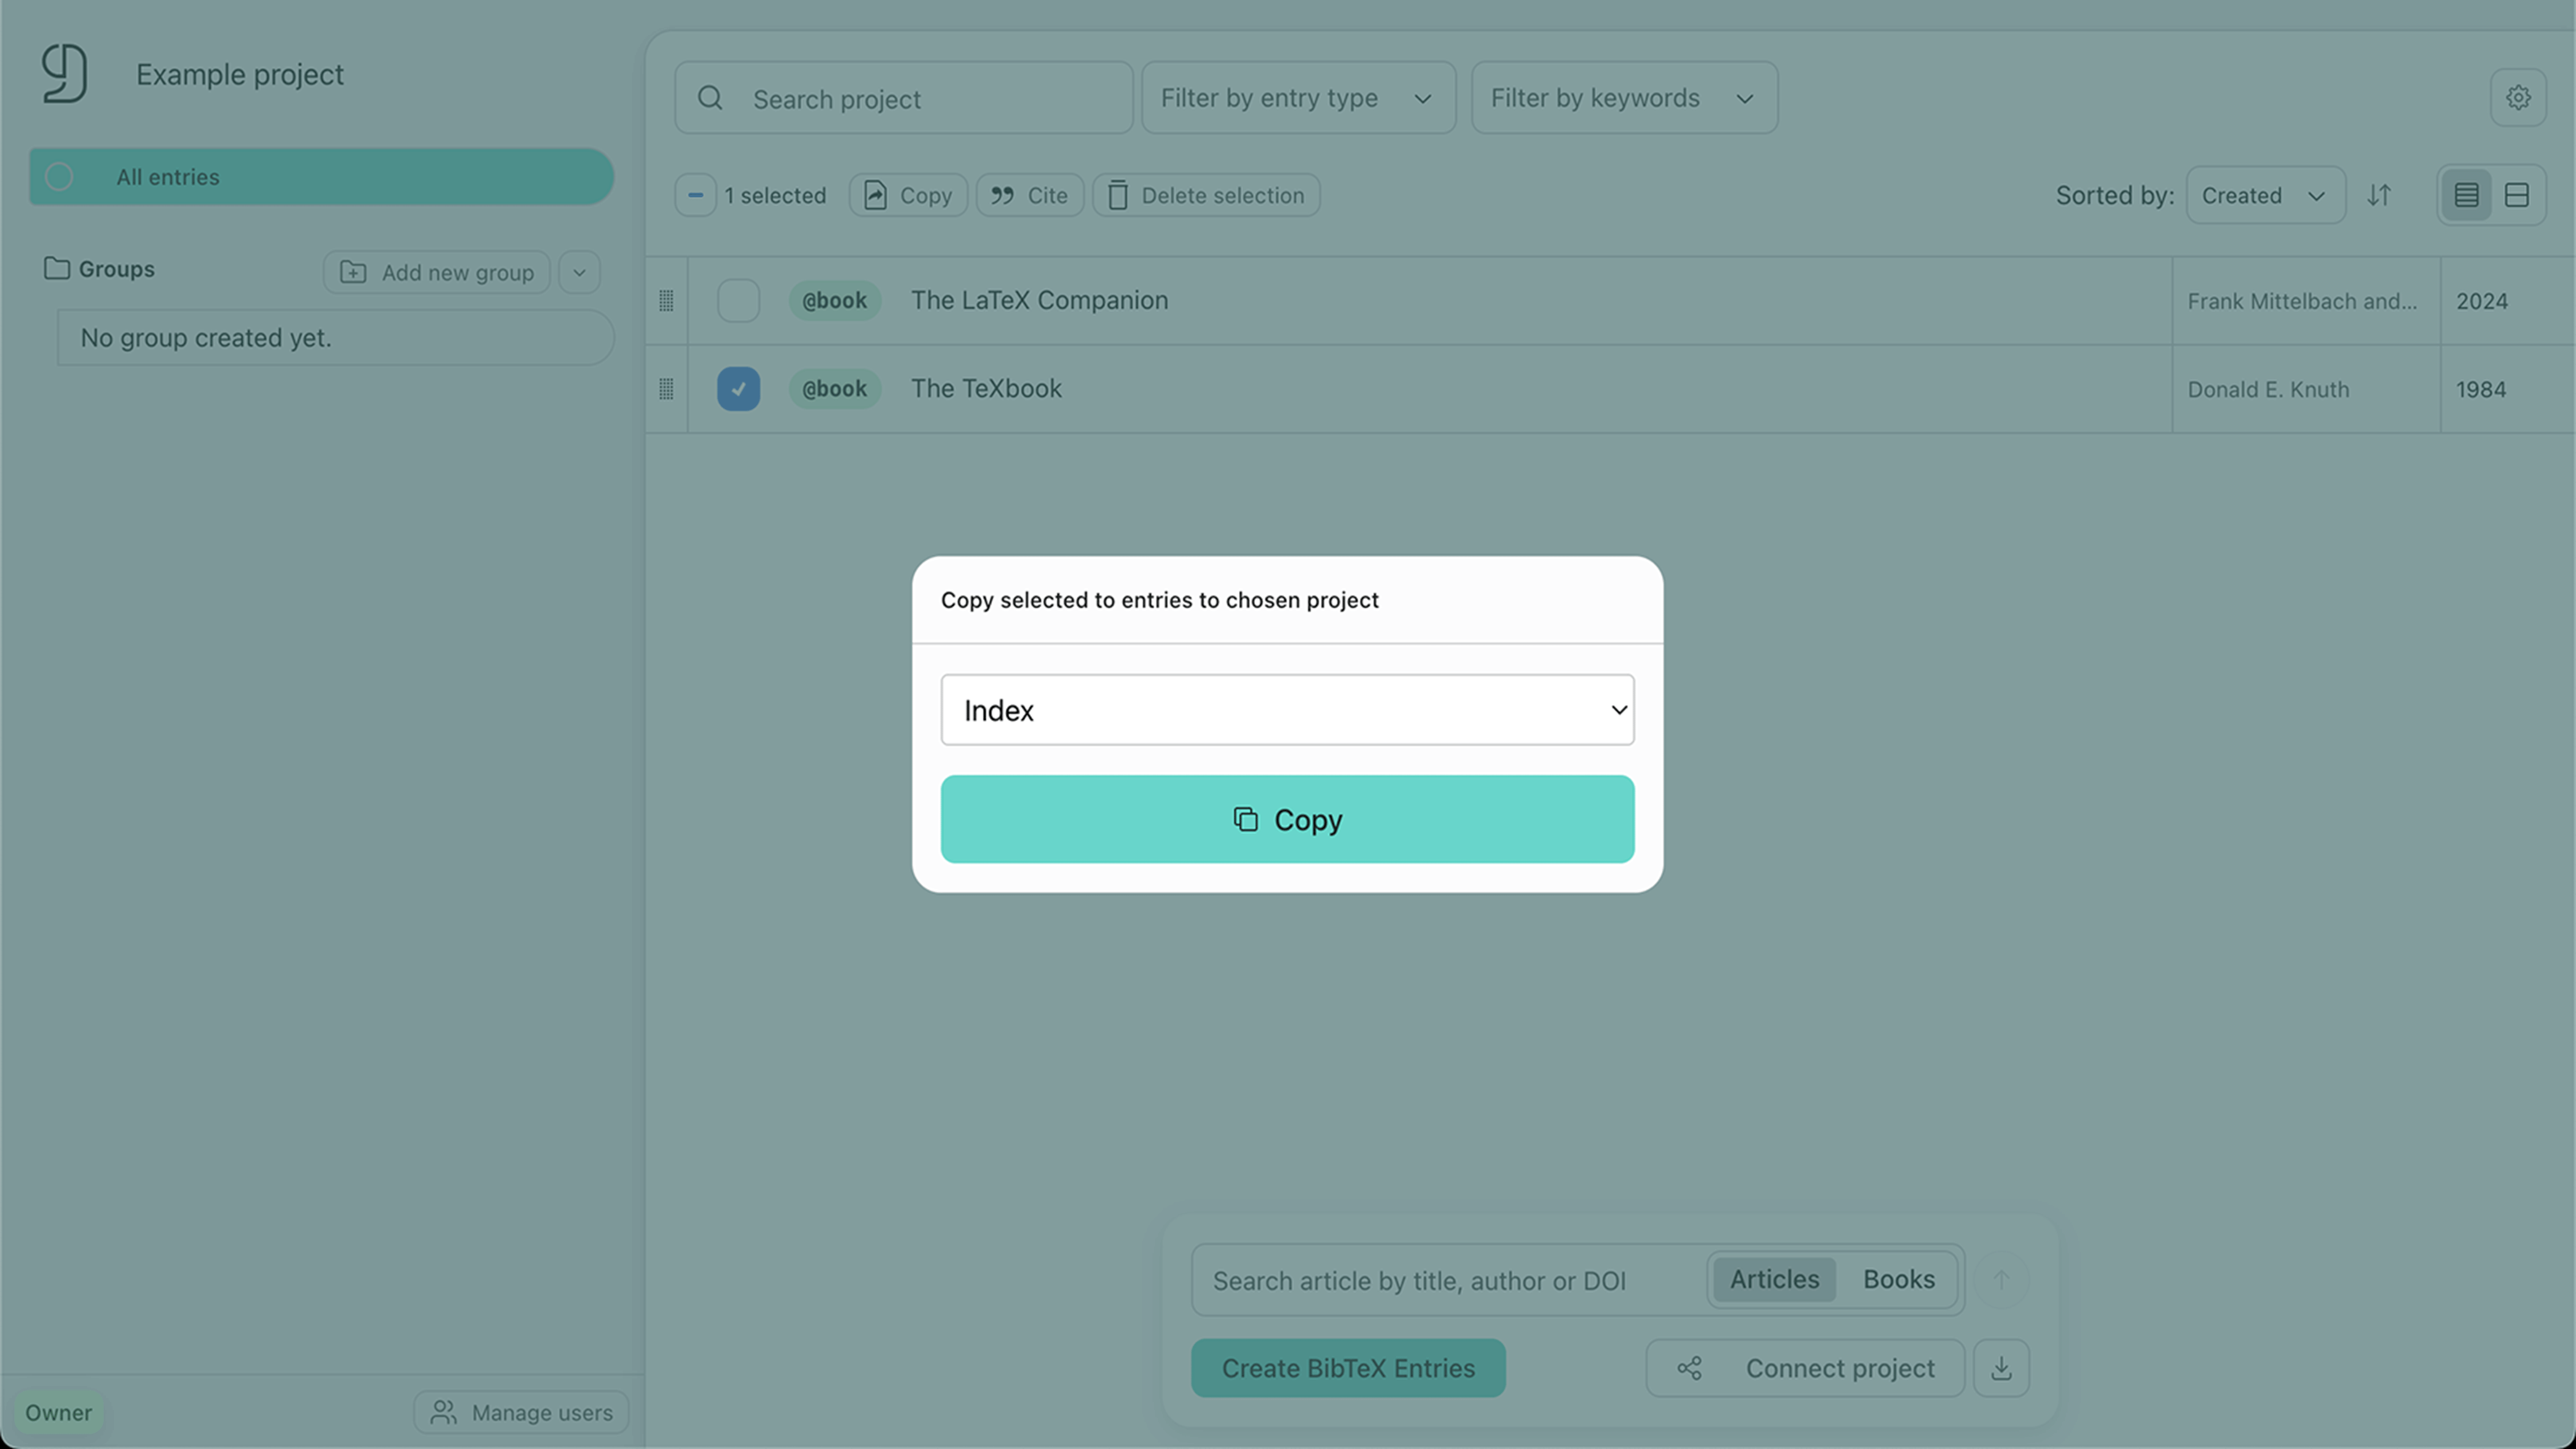
Task: Switch to split card view icon
Action: 2516,195
